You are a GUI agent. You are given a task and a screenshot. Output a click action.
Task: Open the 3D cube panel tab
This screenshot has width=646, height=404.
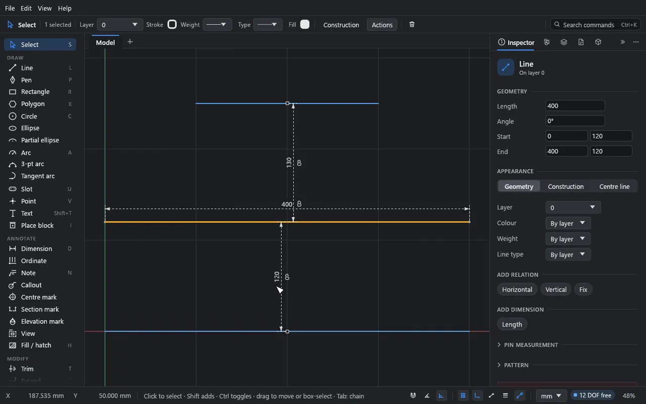click(x=598, y=42)
